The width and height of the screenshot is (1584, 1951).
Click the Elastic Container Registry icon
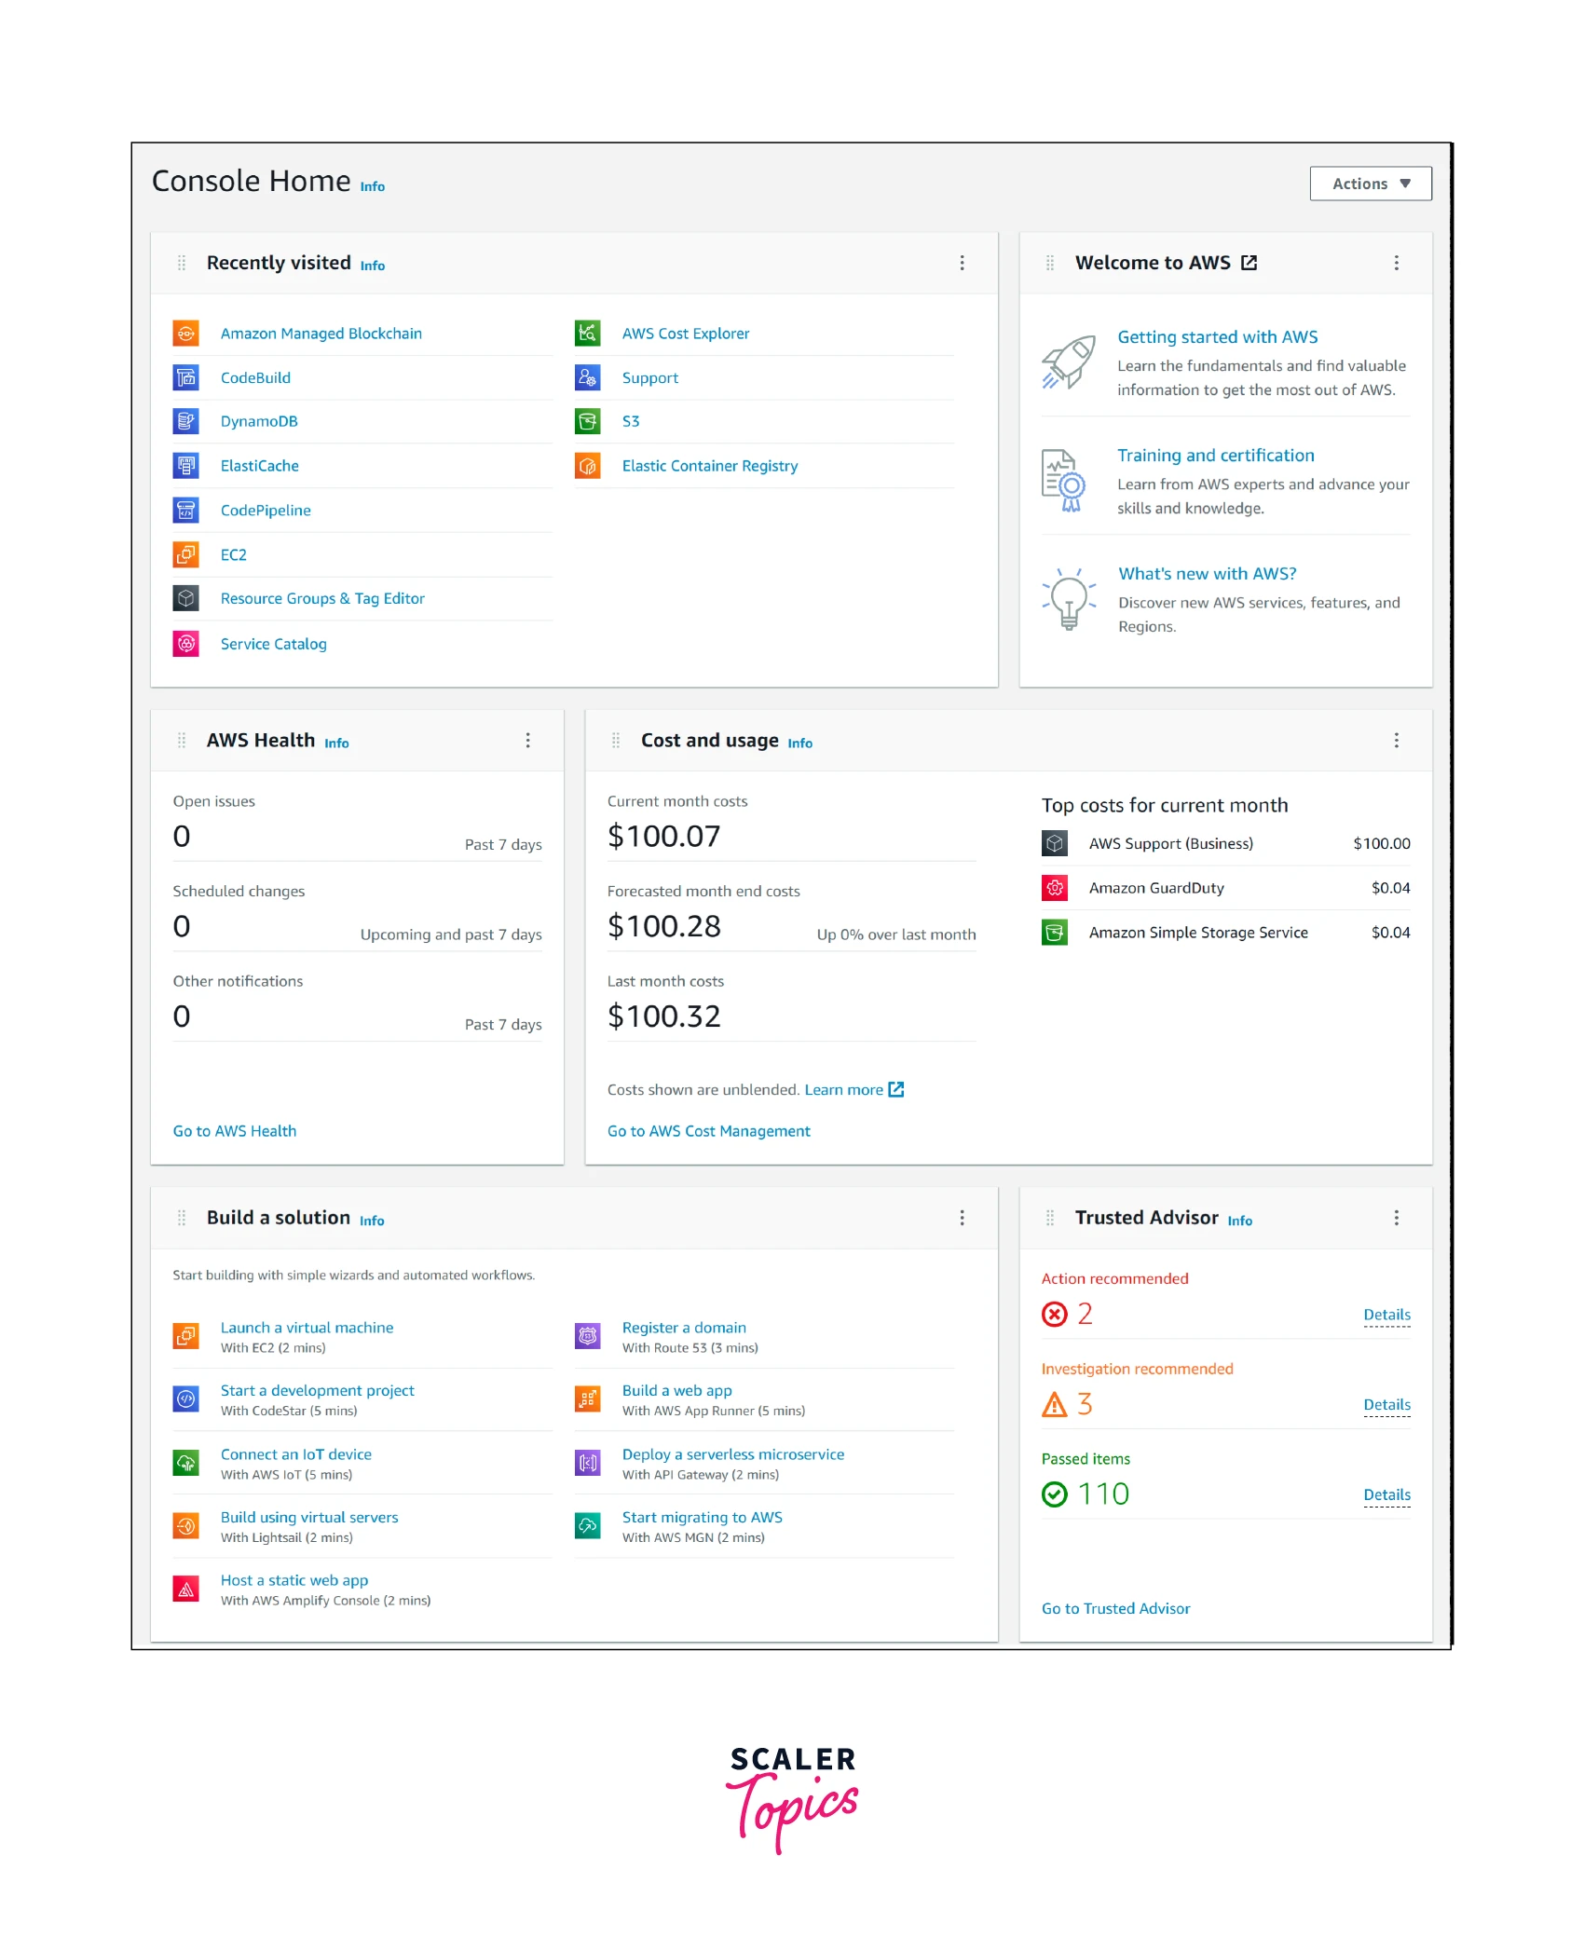click(587, 466)
